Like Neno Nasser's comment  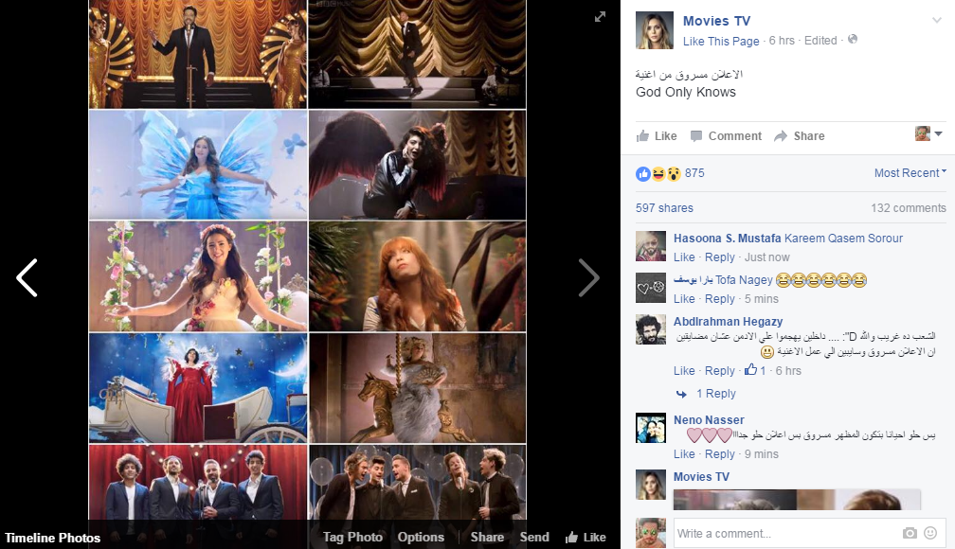coord(684,454)
